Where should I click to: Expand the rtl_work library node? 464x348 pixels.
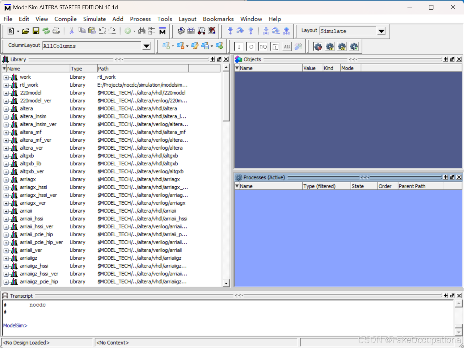click(x=6, y=85)
